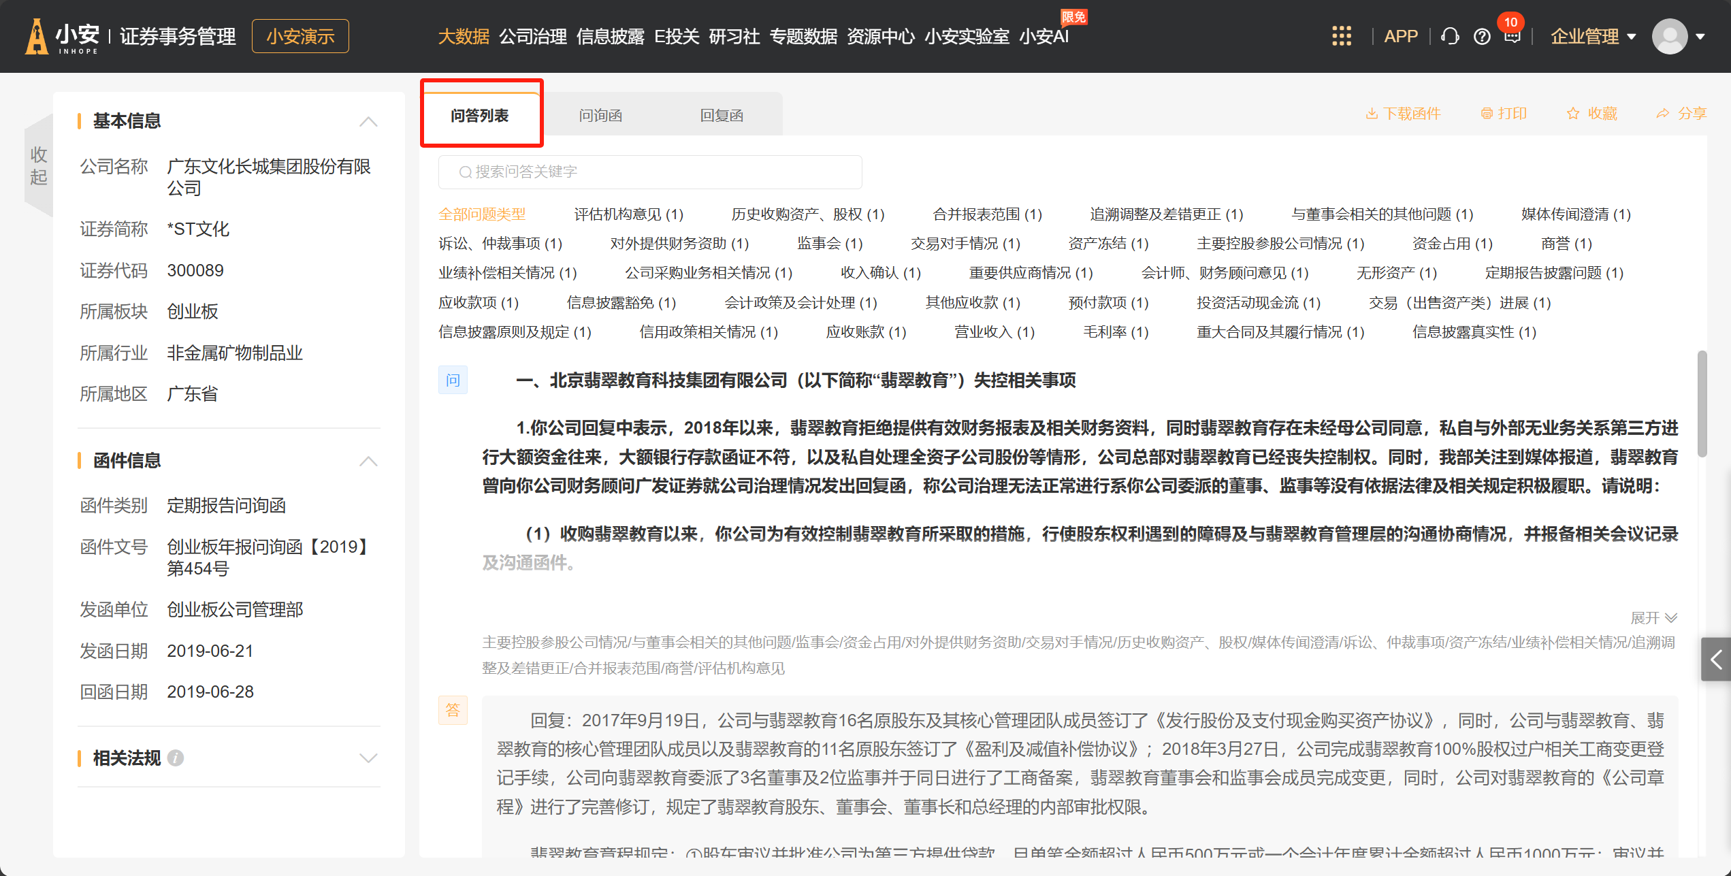This screenshot has height=876, width=1731.
Task: Filter by 应收款项 (1)
Action: point(479,303)
